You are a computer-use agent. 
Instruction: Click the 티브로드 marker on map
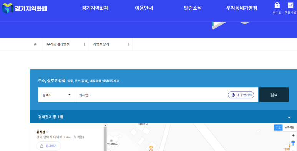coord(111,141)
